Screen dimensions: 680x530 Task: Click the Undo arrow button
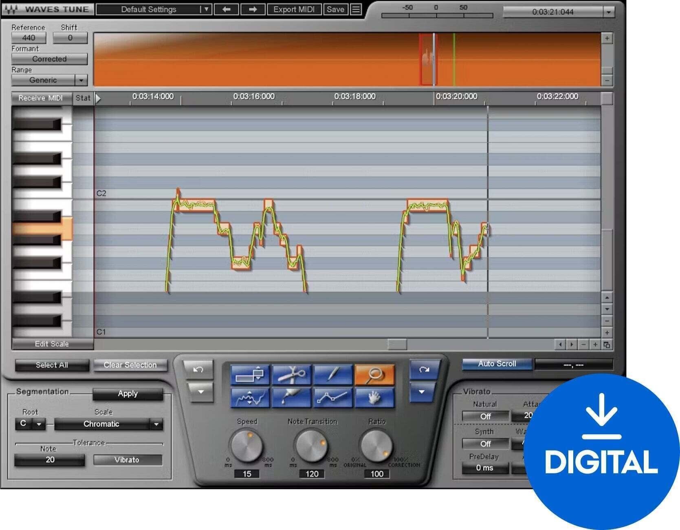[198, 369]
